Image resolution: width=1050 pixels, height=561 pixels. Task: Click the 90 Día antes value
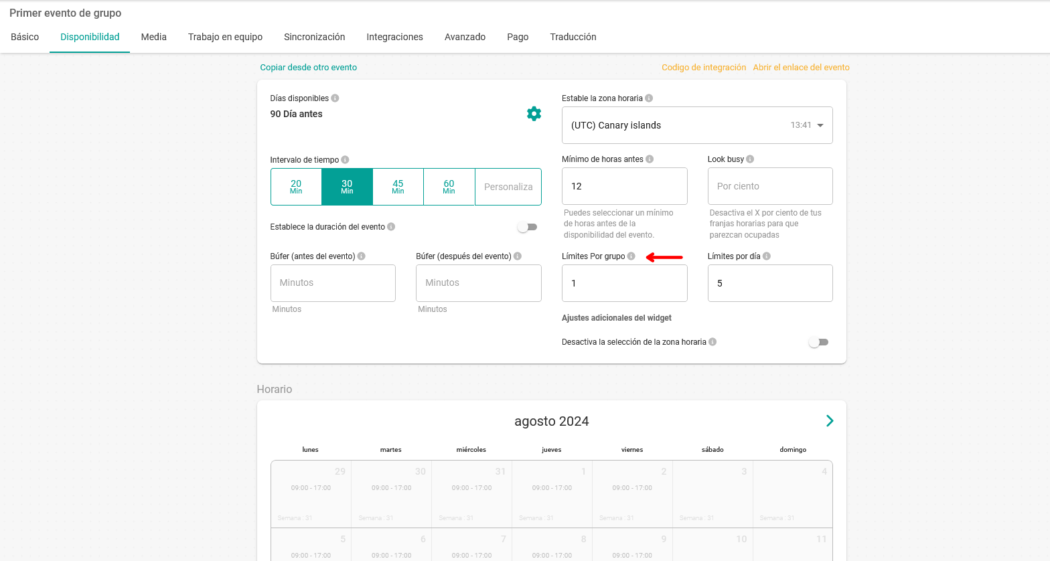click(296, 114)
